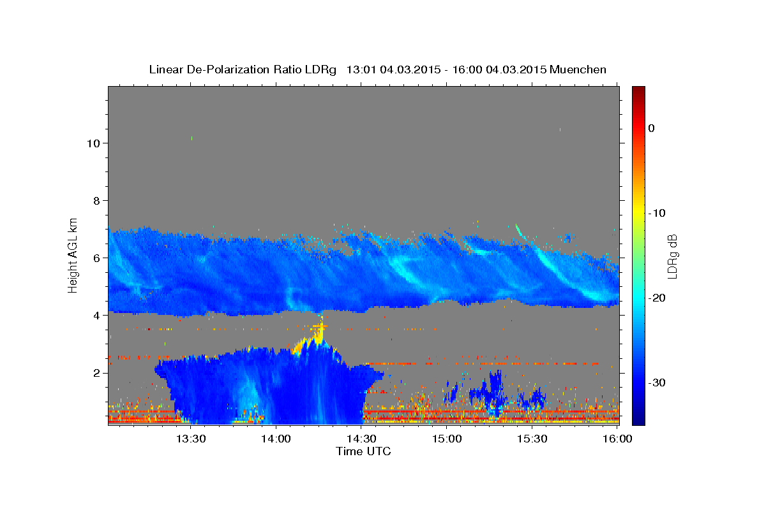Screen dimensions: 766x510
Task: Click the 16:00 time tick label
Action: tap(617, 439)
